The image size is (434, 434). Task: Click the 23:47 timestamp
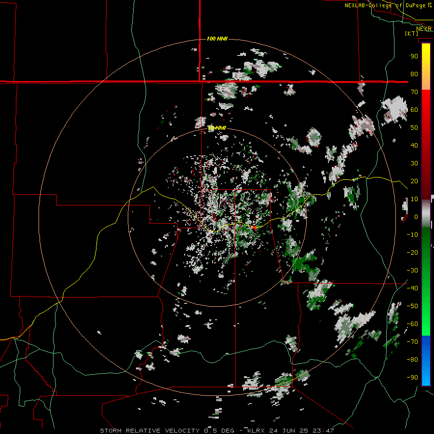click(x=323, y=431)
